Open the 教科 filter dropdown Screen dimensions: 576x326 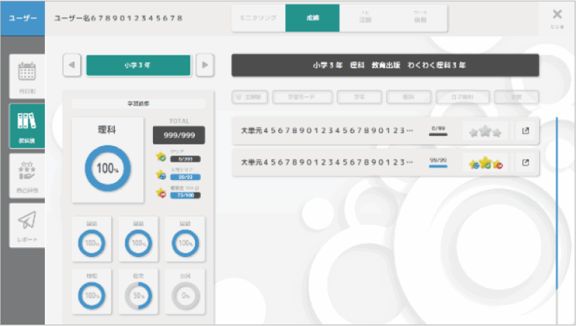(x=409, y=97)
